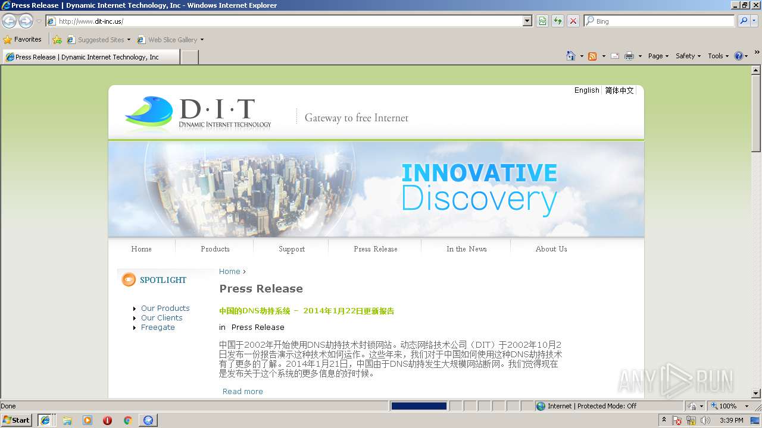Click the browser Back arrow button

click(10, 21)
